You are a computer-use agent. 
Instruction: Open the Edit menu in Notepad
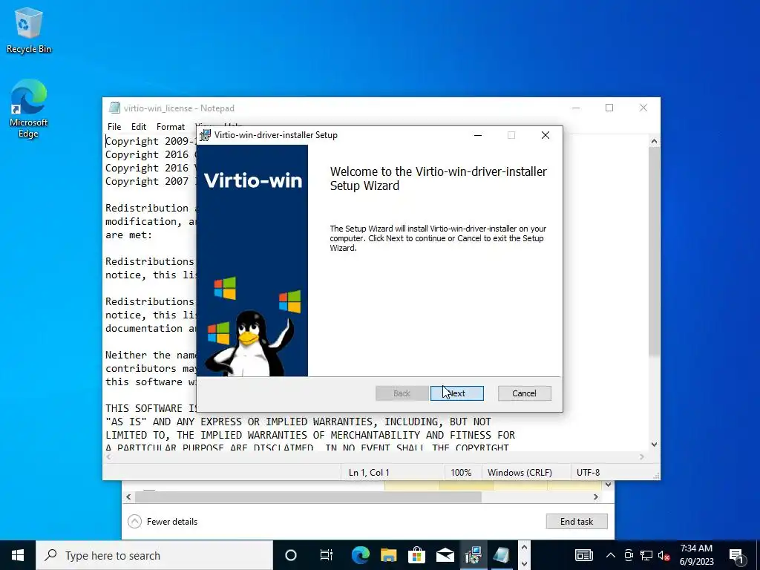pyautogui.click(x=139, y=126)
